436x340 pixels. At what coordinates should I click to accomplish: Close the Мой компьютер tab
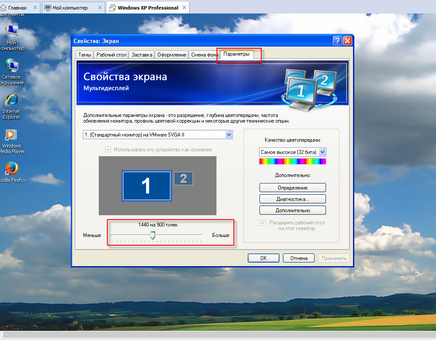click(100, 7)
